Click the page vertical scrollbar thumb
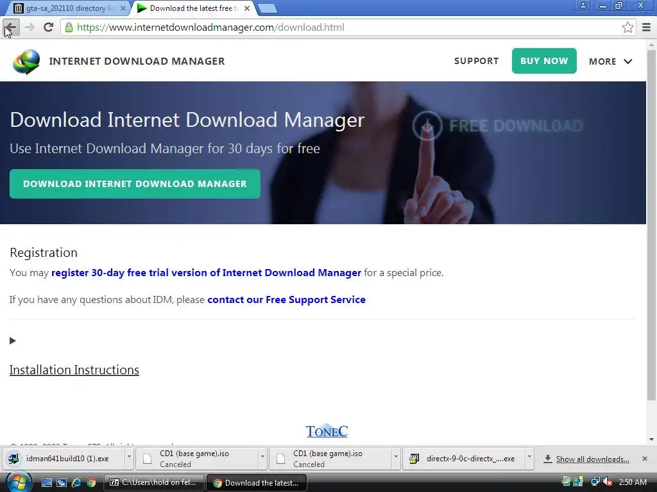Screen dimensions: 657x492 652,224
